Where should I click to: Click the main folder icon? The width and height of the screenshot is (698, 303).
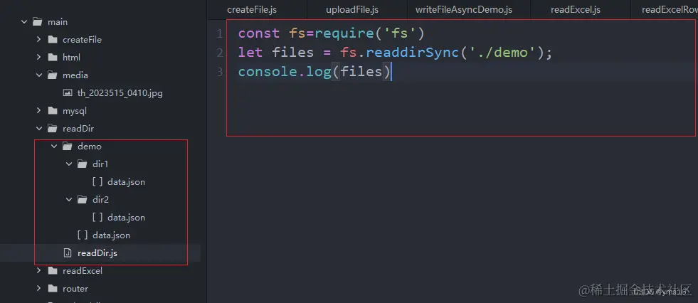[38, 22]
